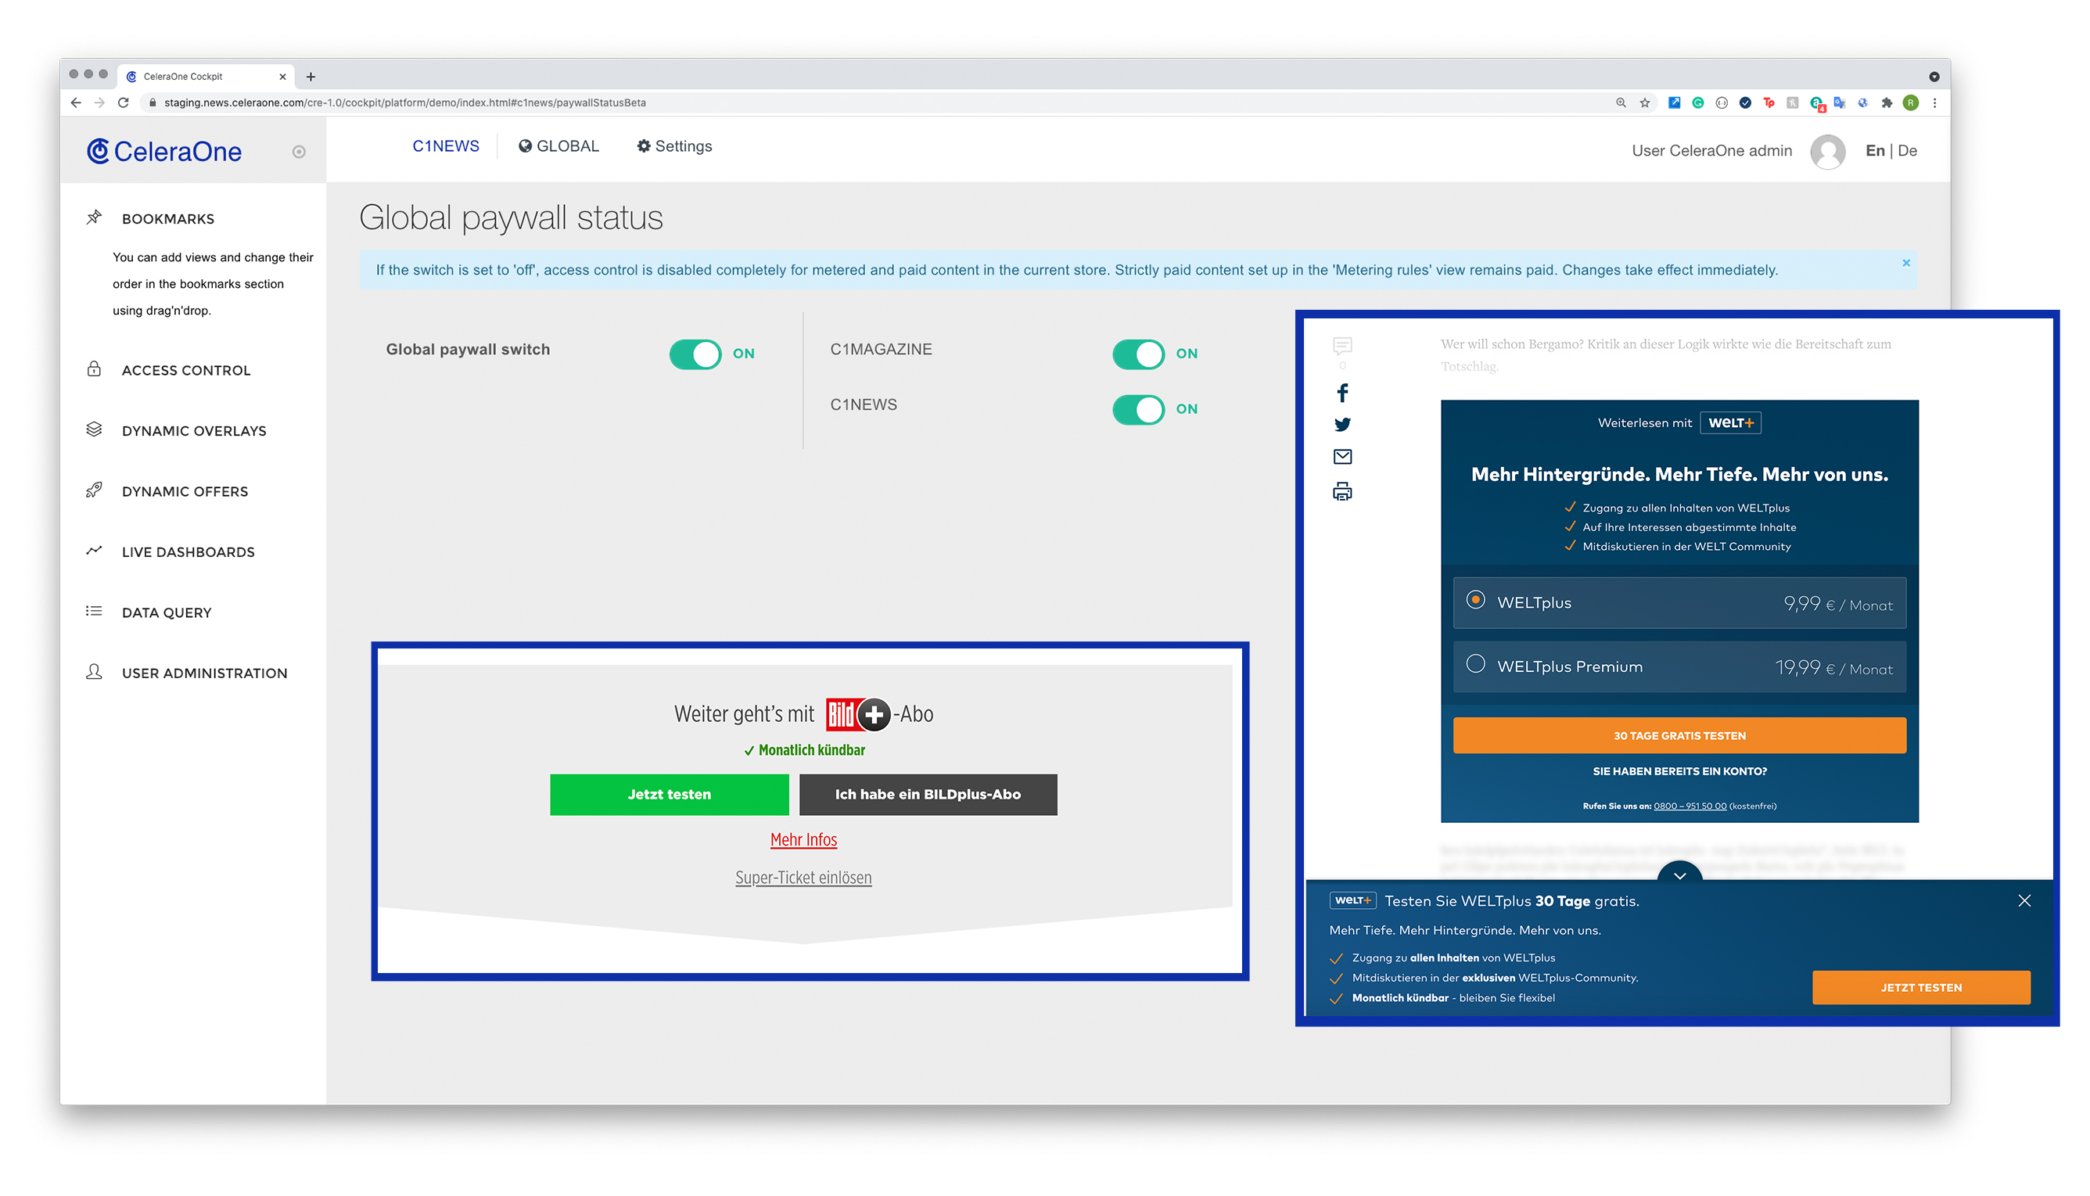
Task: Select Data Query in the sidebar
Action: pyautogui.click(x=166, y=612)
